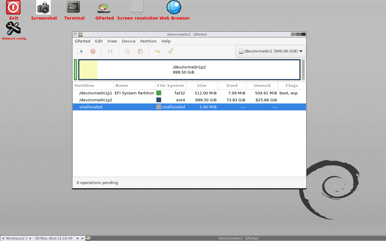Click the right arrow after the taskbar clock

(83, 238)
